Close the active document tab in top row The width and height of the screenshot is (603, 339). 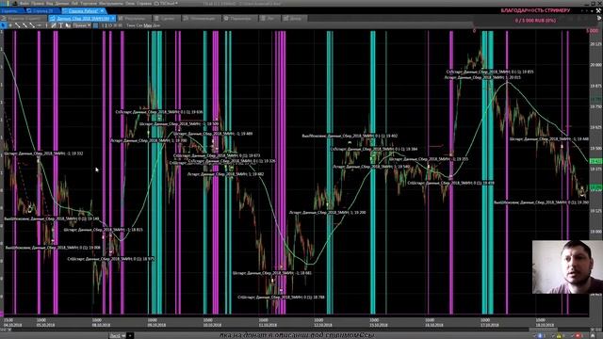[x=102, y=10]
